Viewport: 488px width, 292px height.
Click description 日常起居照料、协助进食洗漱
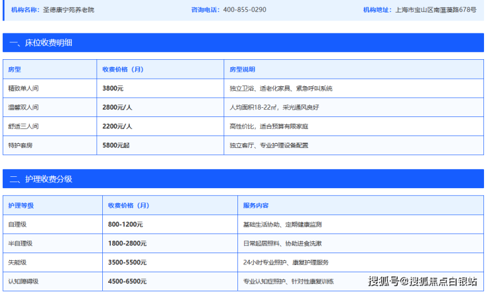[283, 243]
